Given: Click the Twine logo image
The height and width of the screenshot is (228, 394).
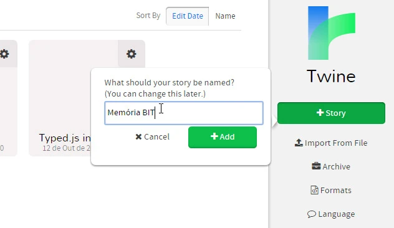Looking at the screenshot, I should click(332, 33).
